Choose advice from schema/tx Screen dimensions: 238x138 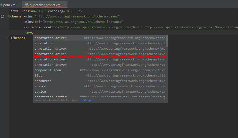(x=100, y=92)
